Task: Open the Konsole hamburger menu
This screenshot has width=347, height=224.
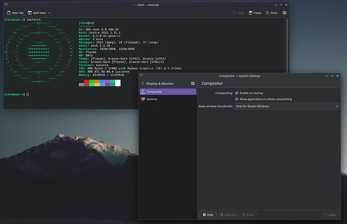Action: pyautogui.click(x=284, y=13)
